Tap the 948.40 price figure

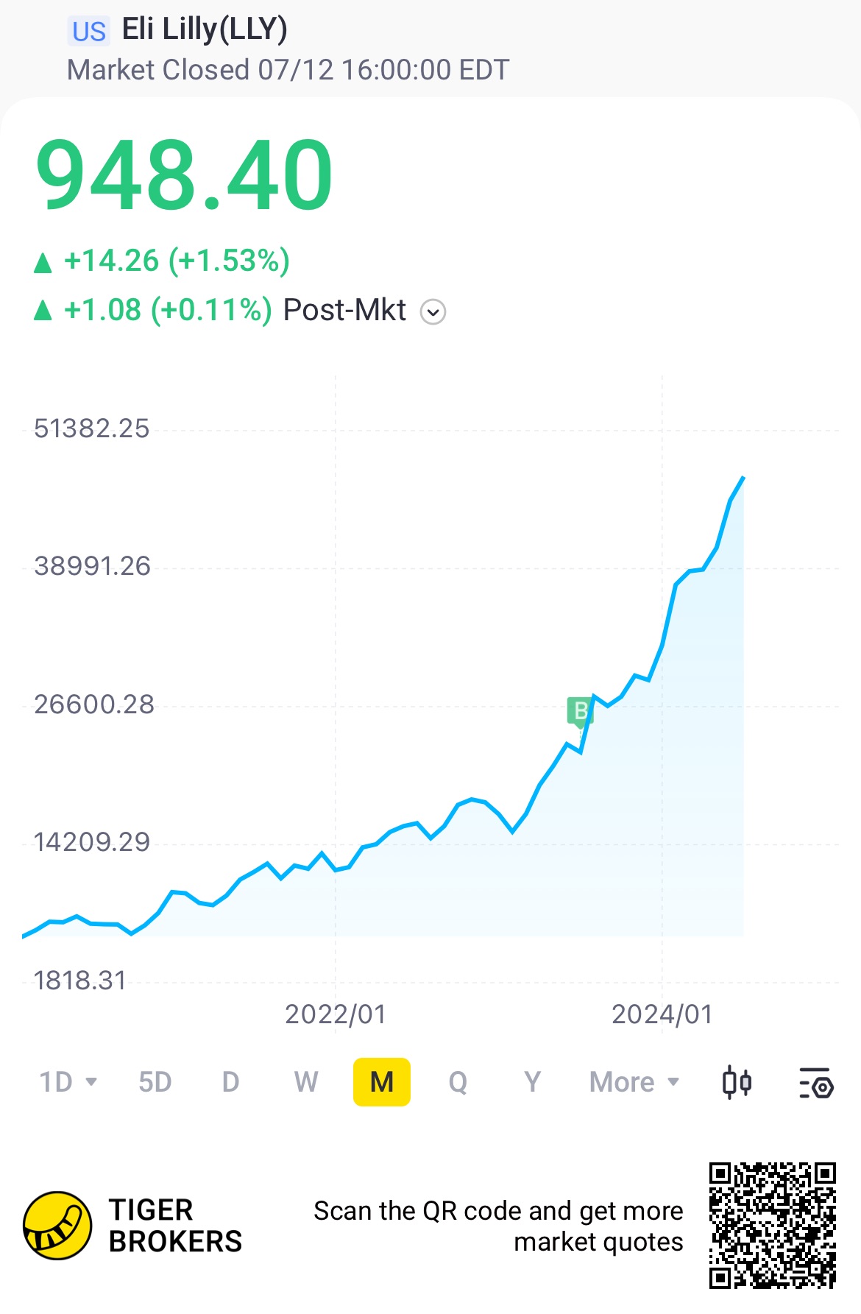[x=185, y=177]
